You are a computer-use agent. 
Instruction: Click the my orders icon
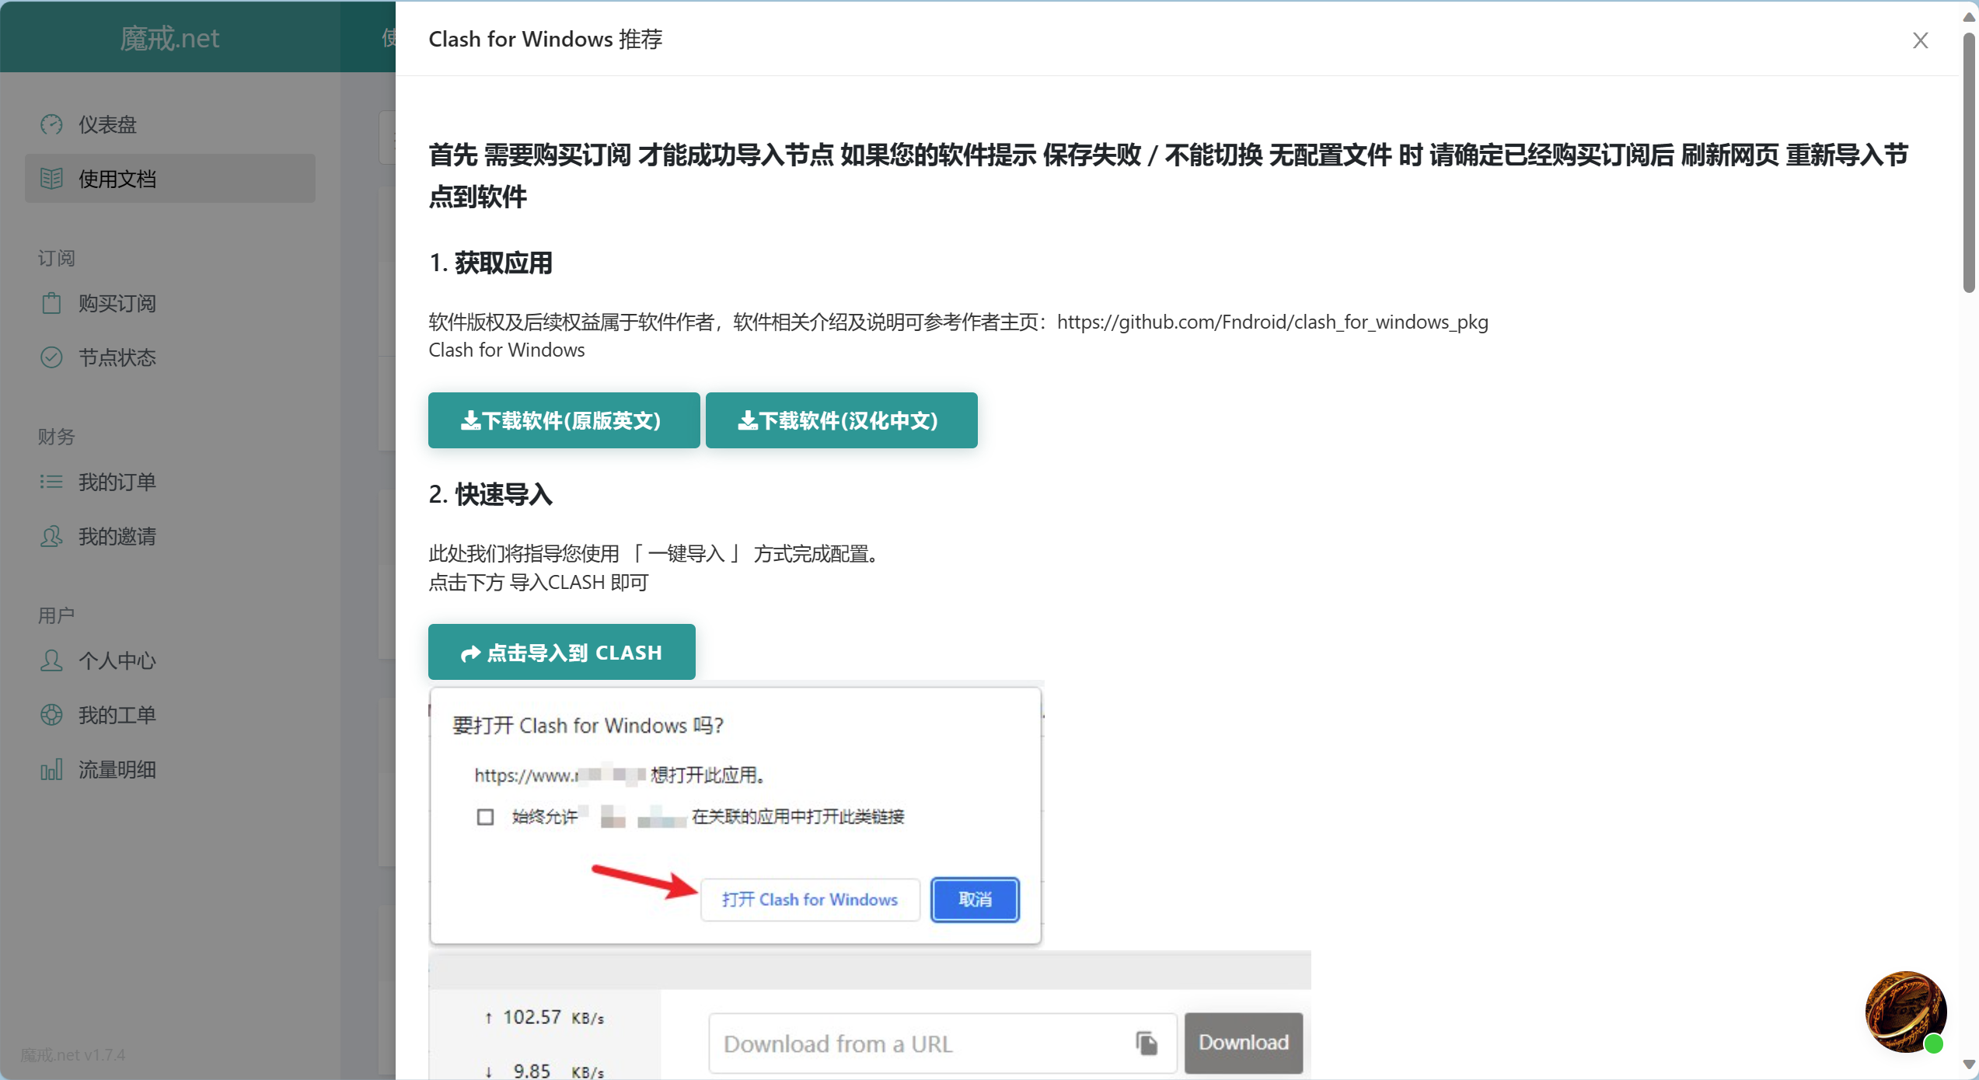(x=51, y=480)
